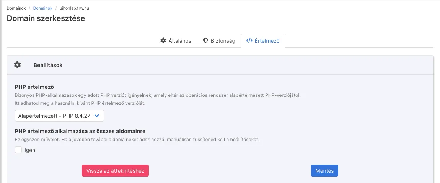Screen dimensions: 440x183
Task: Click the dropdown chevron arrow for PHP version
Action: 97,116
